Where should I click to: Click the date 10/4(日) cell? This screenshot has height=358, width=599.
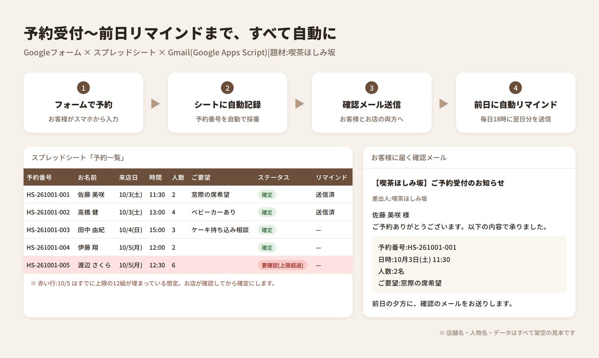[x=131, y=230]
